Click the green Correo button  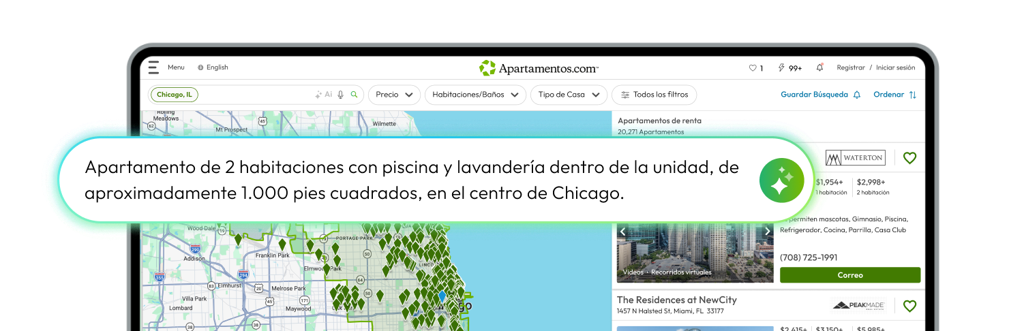coord(849,275)
